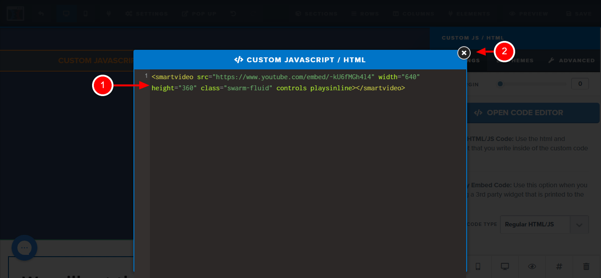The image size is (601, 278).
Task: Click the redo history icon
Action: pyautogui.click(x=234, y=14)
